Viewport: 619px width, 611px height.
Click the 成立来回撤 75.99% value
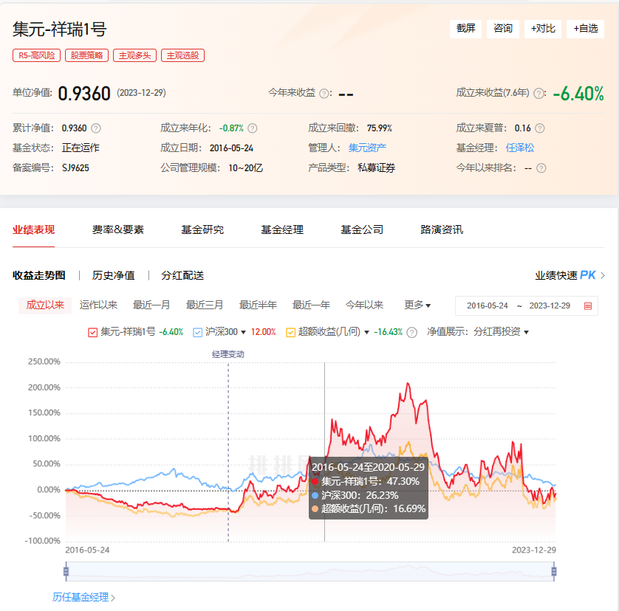click(x=380, y=128)
